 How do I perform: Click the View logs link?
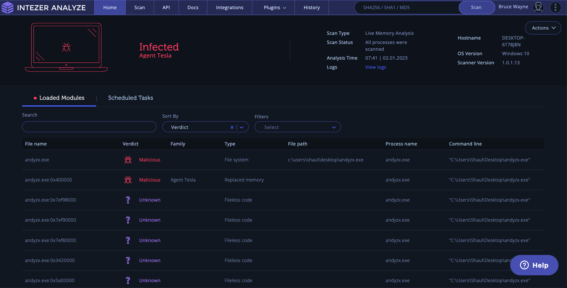[x=375, y=67]
